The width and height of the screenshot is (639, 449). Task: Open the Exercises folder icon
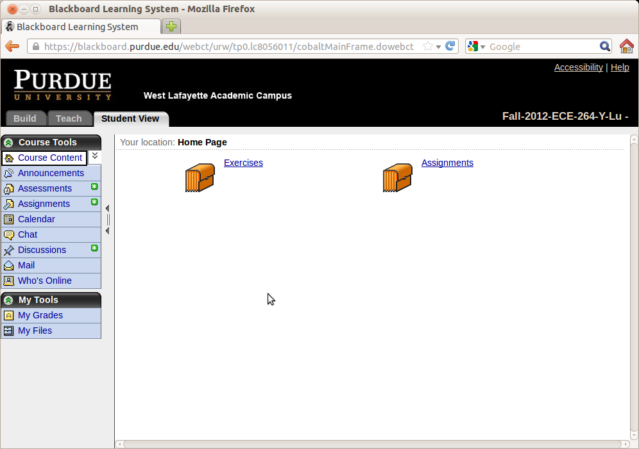point(200,178)
